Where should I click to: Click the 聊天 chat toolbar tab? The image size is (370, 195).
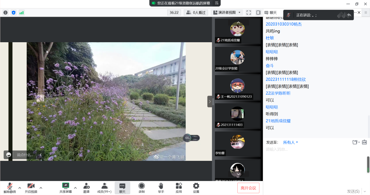(122, 188)
